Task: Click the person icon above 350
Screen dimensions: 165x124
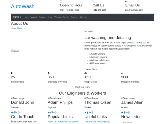Action: [x=49, y=73]
